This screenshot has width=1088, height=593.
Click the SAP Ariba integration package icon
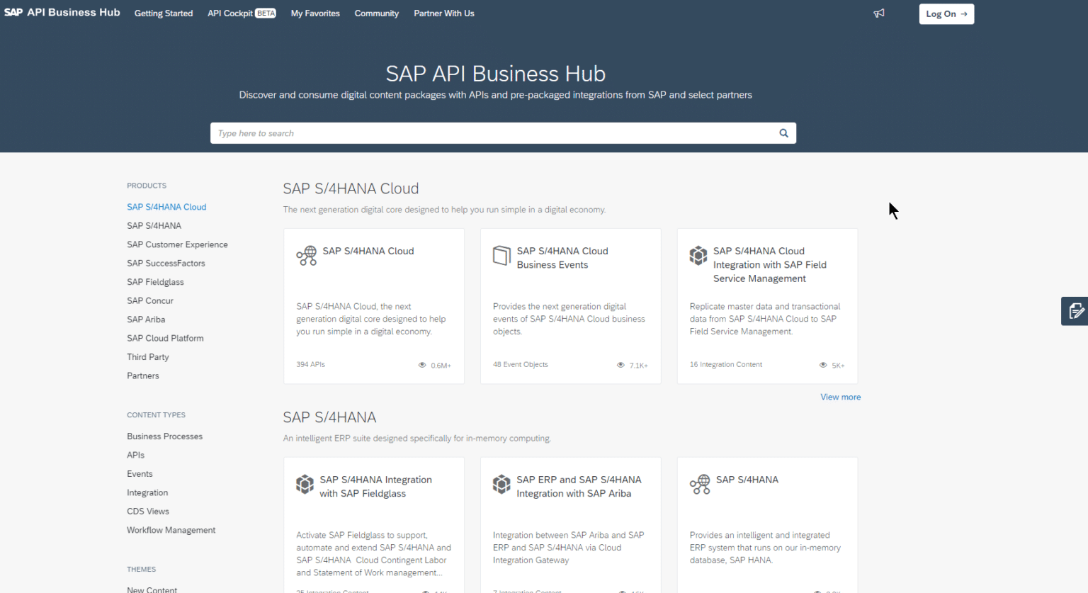click(501, 485)
